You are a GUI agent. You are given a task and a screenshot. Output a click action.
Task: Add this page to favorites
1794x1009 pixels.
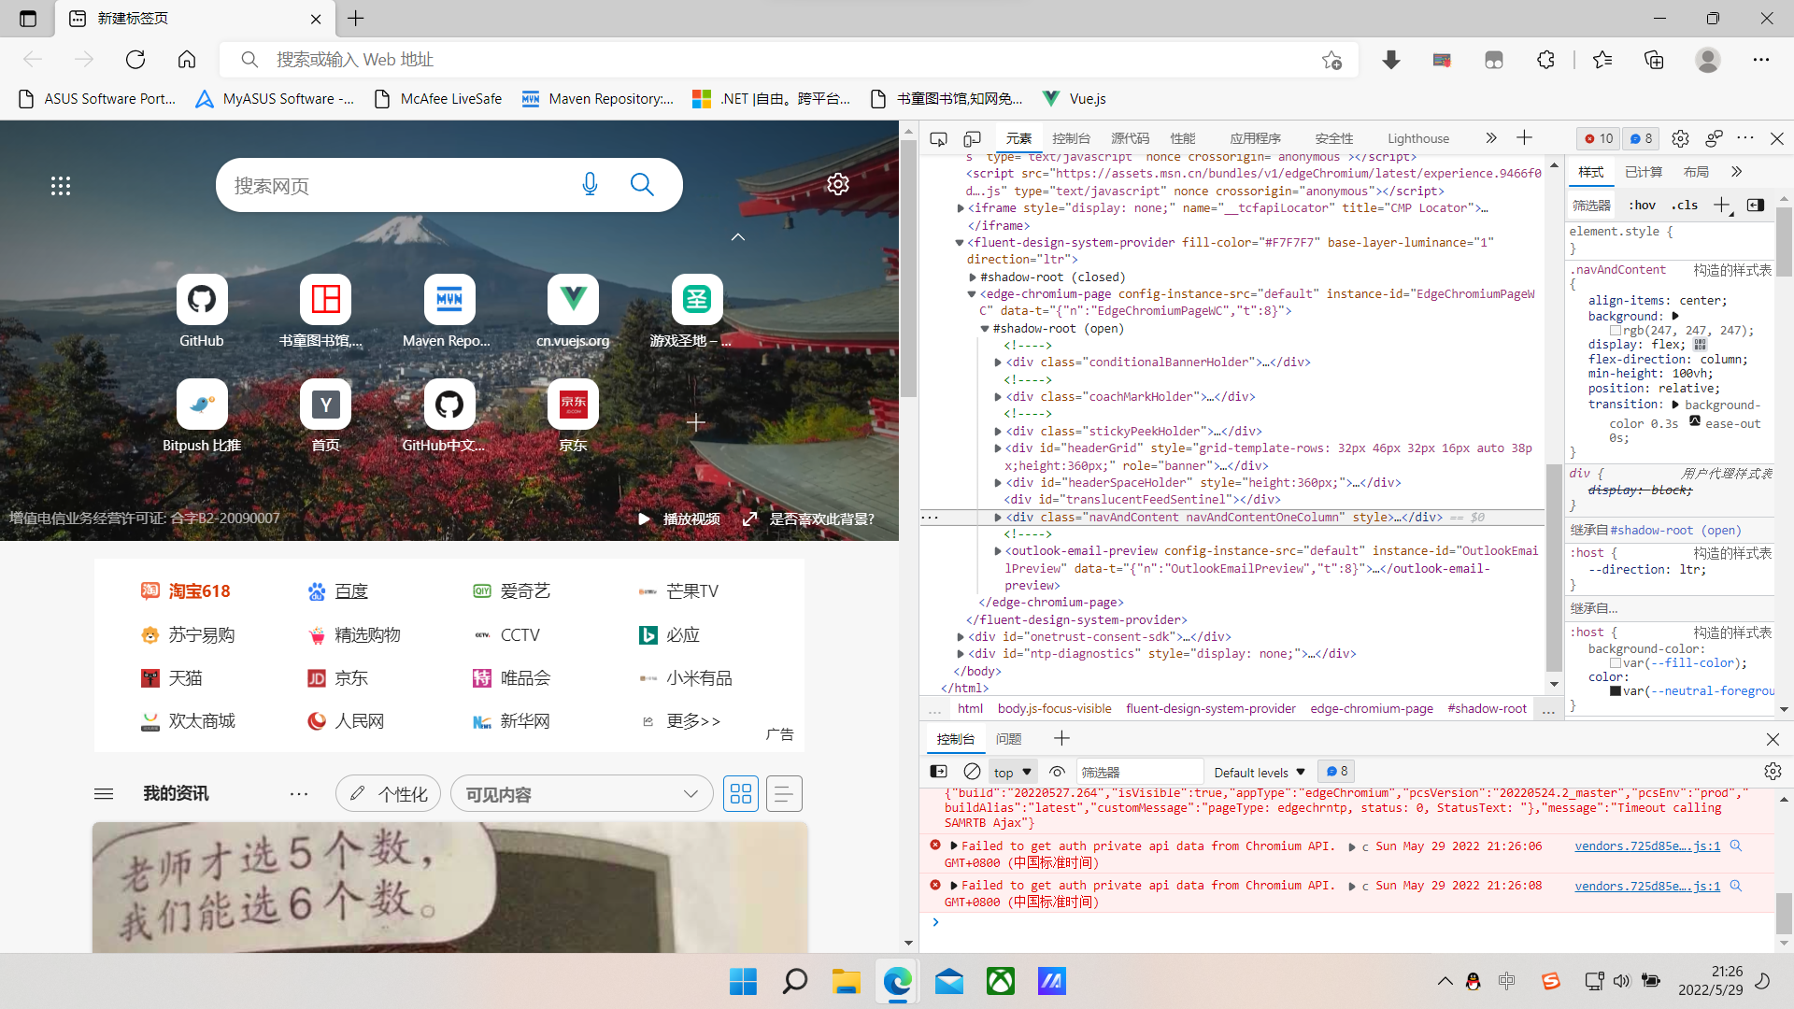[1331, 60]
